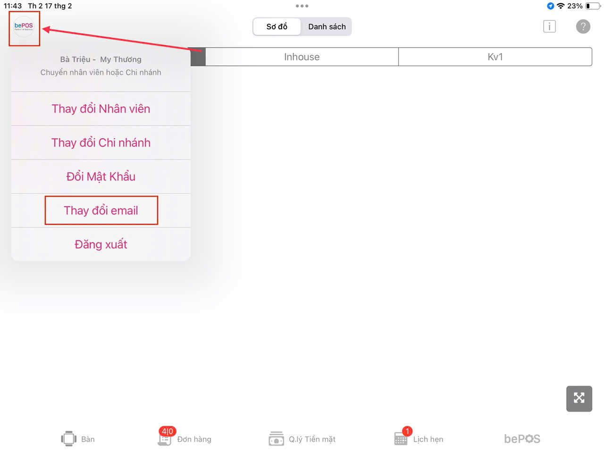Open the info icon panel
Screen dimensions: 604x453
tap(549, 26)
